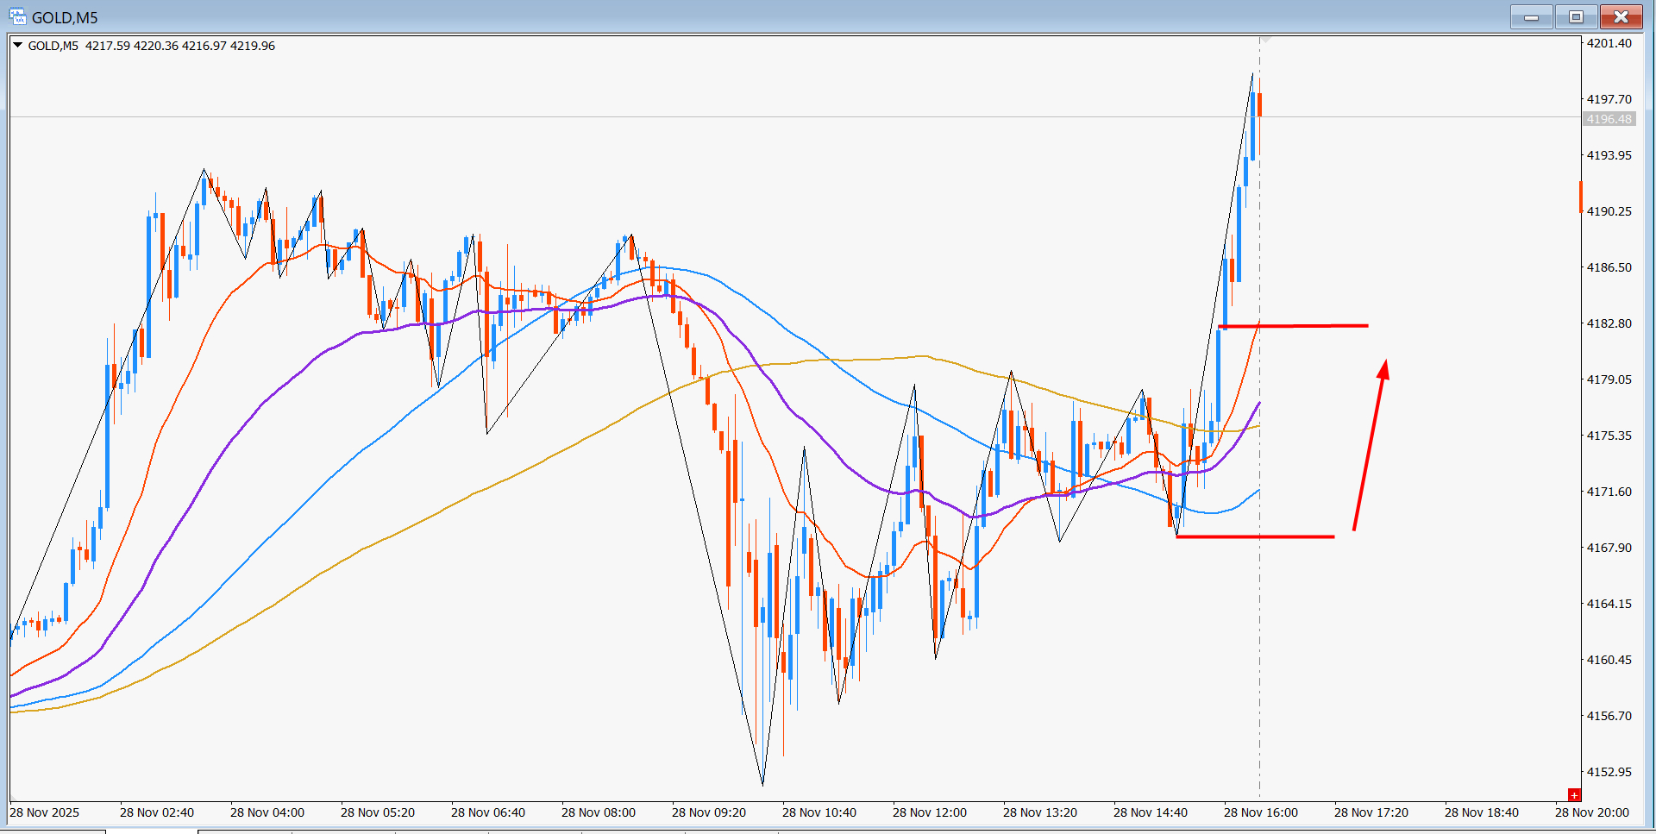Click time axis label 28 Nov 05:20
Screen dimensions: 1656x834
[x=378, y=812]
